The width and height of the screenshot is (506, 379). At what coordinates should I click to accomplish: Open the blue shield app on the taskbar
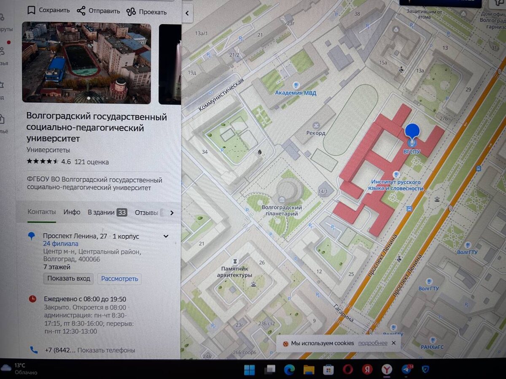point(425,369)
